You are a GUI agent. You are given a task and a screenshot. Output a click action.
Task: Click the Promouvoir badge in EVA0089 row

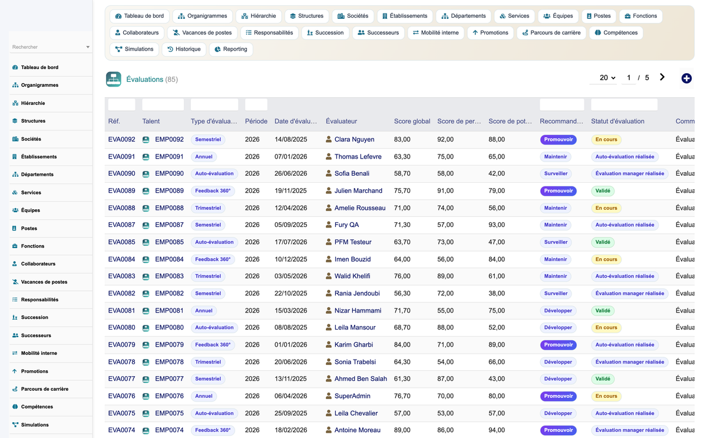559,191
